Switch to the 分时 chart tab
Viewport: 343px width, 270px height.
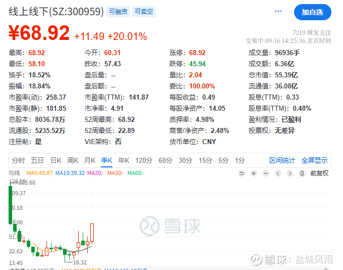18,160
